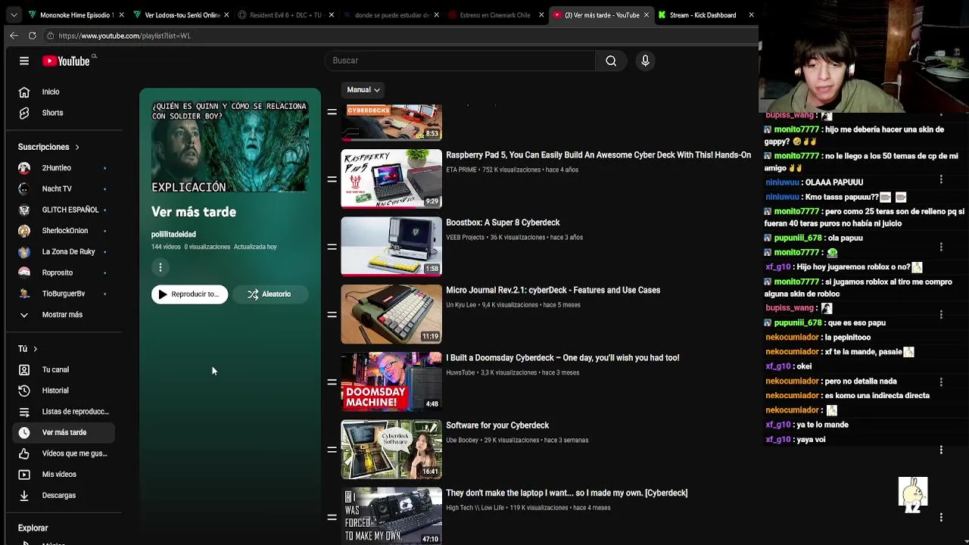Viewport: 969px width, 545px height.
Task: Click browser back arrow
Action: coord(14,36)
